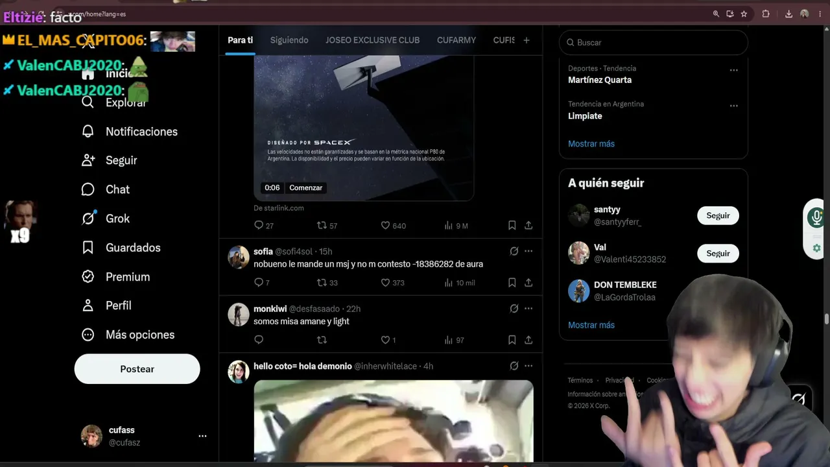Viewport: 830px width, 467px height.
Task: Open the browser downloads icon
Action: pos(788,14)
